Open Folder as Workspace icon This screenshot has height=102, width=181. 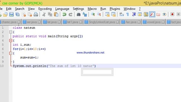[x=158, y=14]
